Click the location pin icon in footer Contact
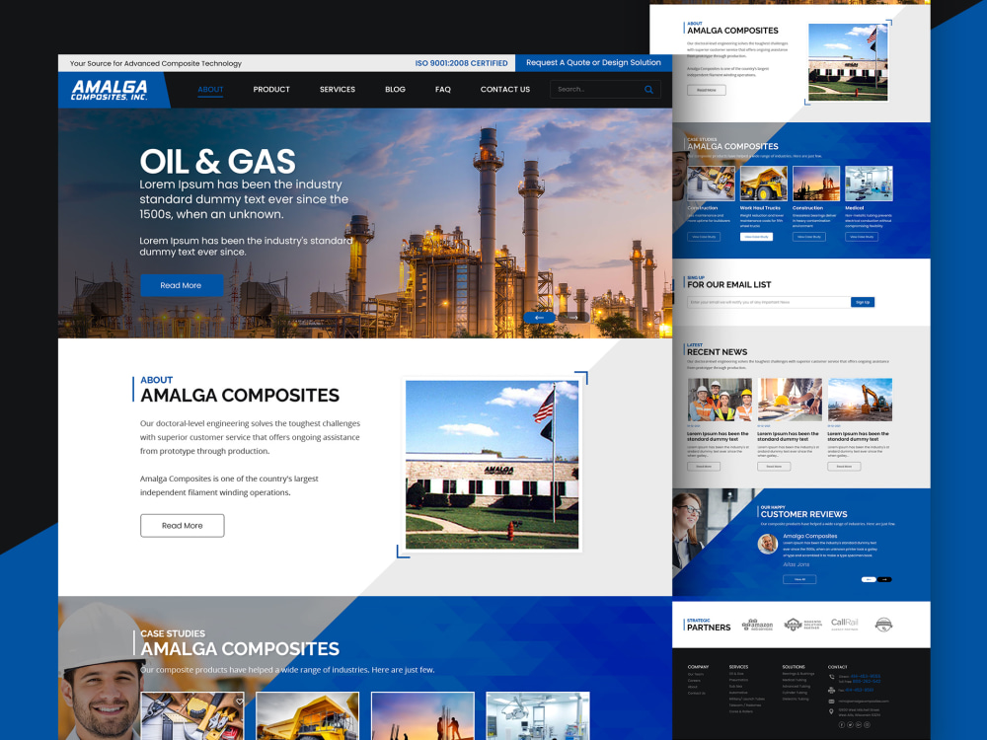 click(x=831, y=711)
